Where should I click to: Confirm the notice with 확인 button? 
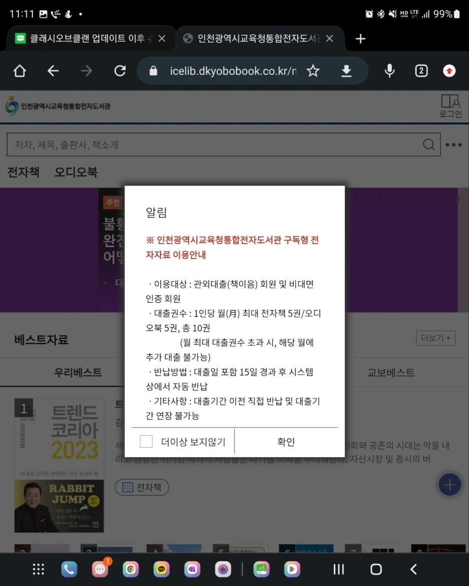(286, 442)
